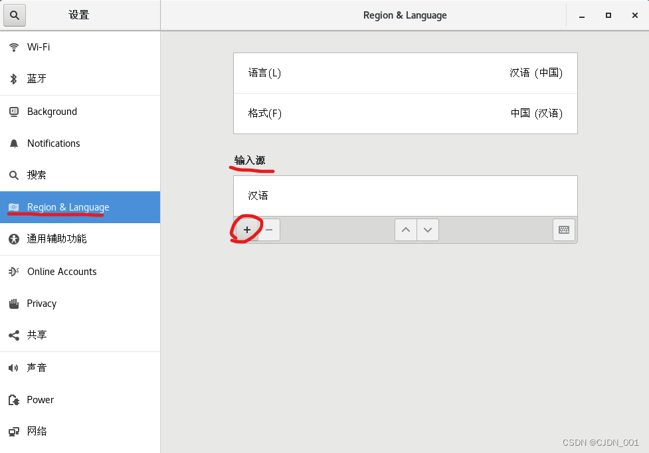The width and height of the screenshot is (649, 453).
Task: Remove input source with minus button
Action: point(269,230)
